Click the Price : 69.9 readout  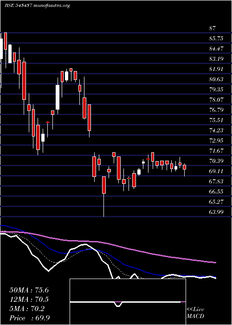click(29, 318)
